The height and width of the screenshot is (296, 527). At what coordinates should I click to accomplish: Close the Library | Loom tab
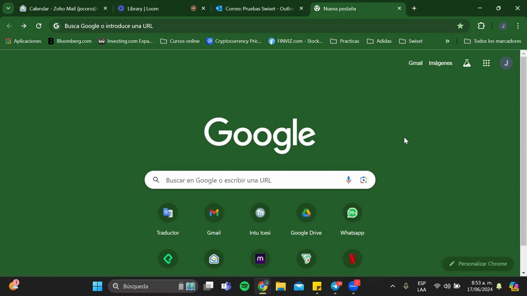[x=203, y=8]
